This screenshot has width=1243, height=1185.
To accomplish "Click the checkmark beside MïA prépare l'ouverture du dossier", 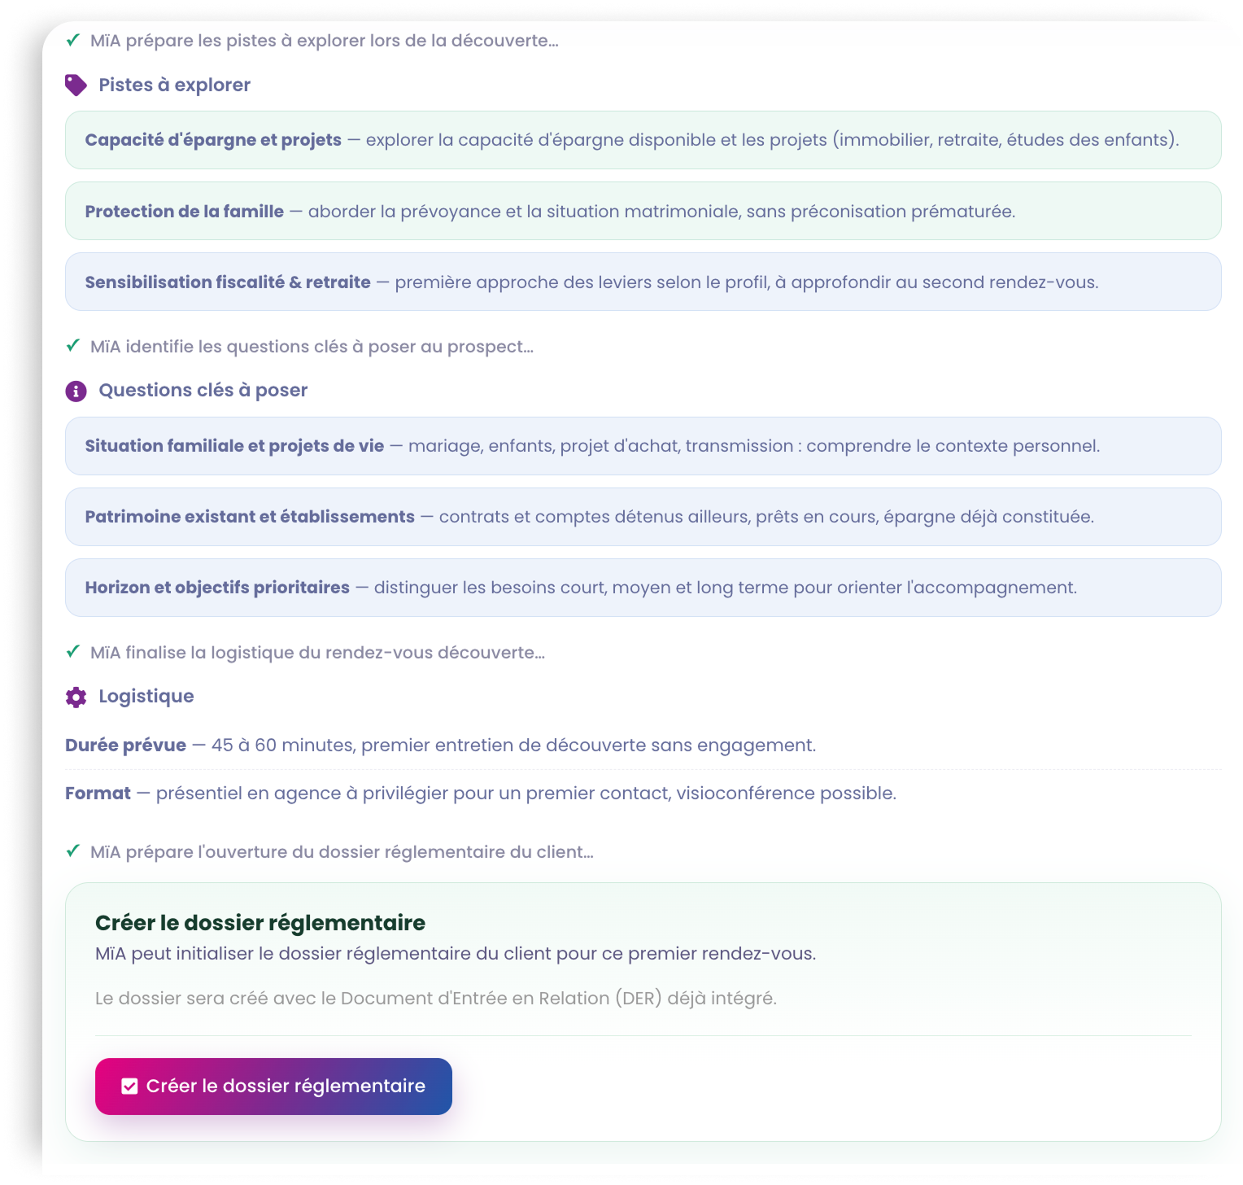I will (73, 851).
